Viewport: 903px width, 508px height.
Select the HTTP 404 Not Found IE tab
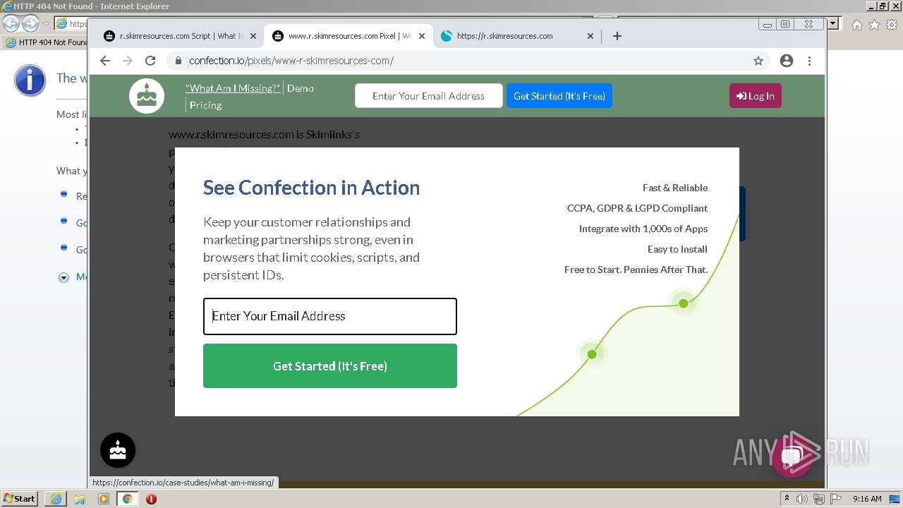point(45,42)
